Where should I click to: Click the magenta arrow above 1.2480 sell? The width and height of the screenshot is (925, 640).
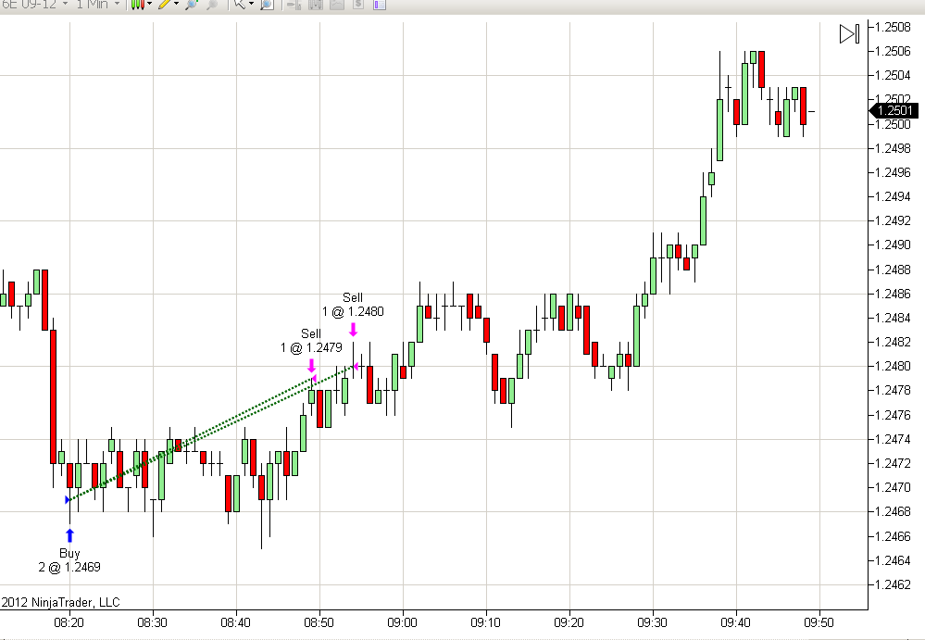point(353,329)
